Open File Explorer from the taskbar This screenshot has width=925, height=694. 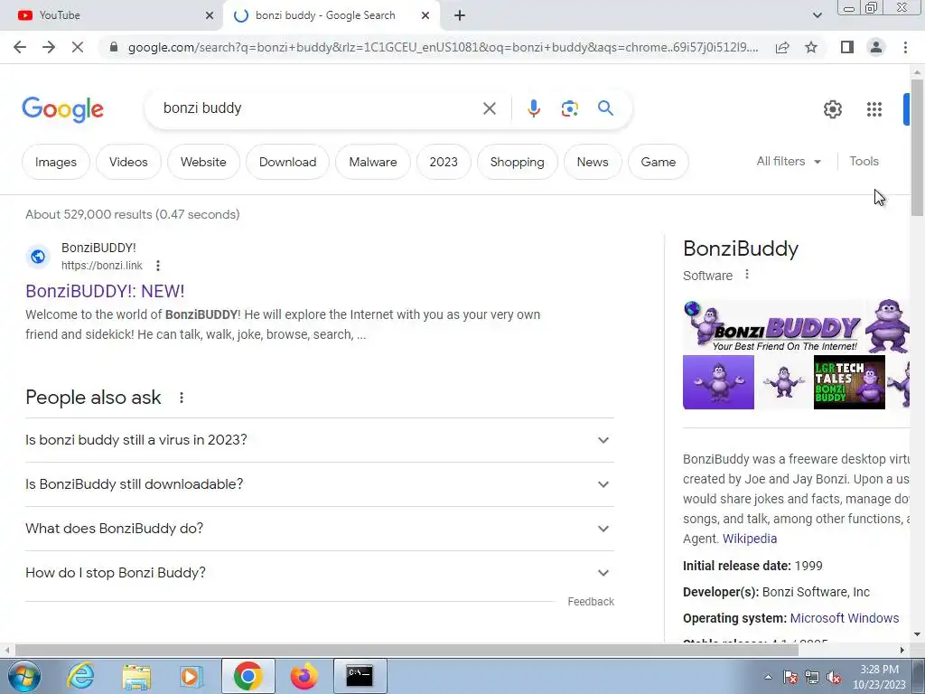coord(136,677)
